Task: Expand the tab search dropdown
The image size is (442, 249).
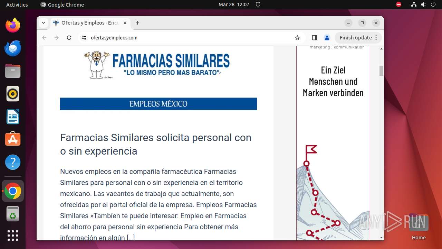Action: (43, 23)
